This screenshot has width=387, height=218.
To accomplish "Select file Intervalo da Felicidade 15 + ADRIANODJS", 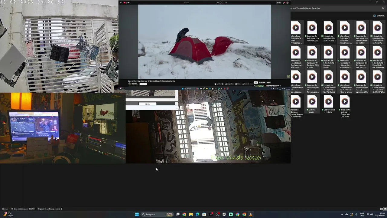I will point(312,31).
